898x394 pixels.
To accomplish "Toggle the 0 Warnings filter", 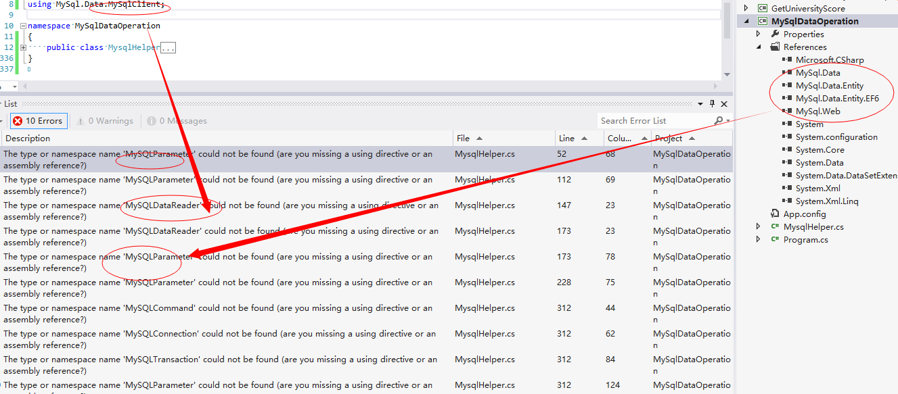I will point(105,121).
